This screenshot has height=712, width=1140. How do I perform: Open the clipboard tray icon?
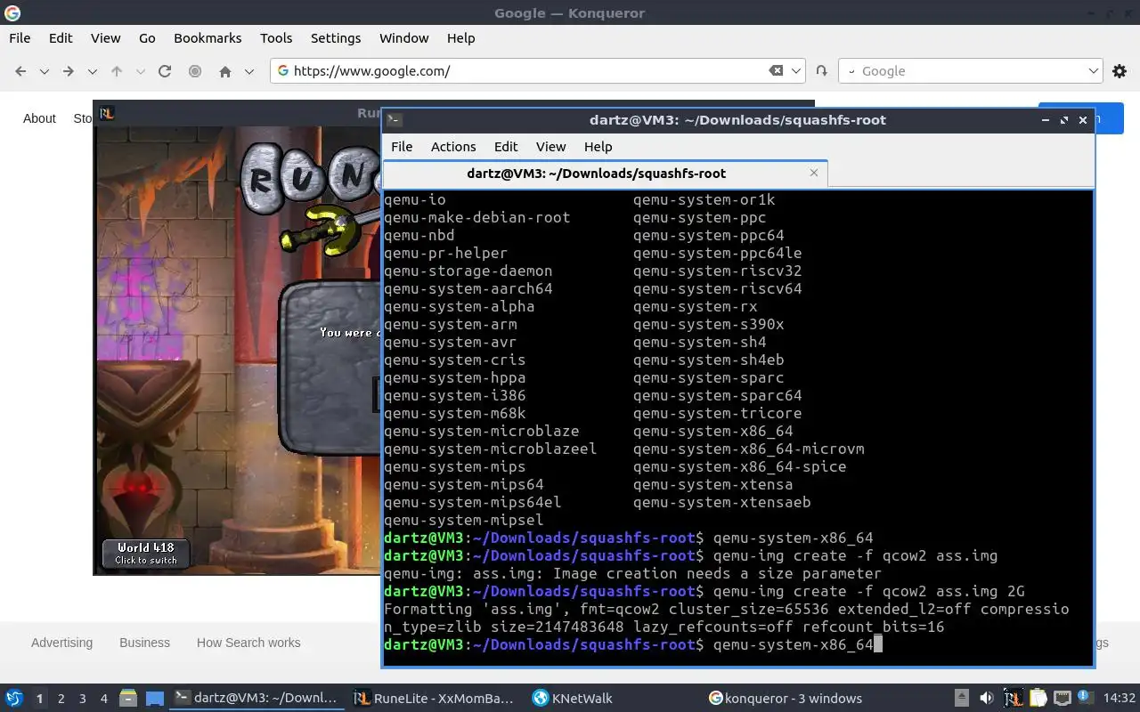[x=1038, y=699]
